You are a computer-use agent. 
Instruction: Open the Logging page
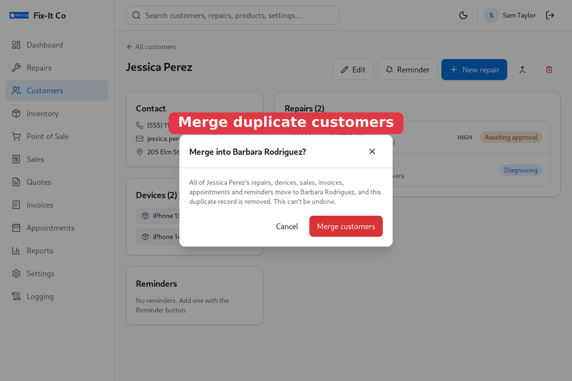pos(57,296)
